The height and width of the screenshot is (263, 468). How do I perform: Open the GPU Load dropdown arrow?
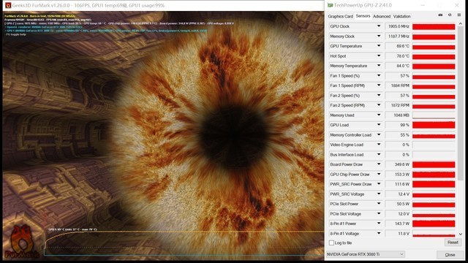point(379,125)
